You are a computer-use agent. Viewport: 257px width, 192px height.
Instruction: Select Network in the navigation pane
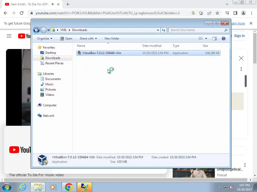click(48, 116)
